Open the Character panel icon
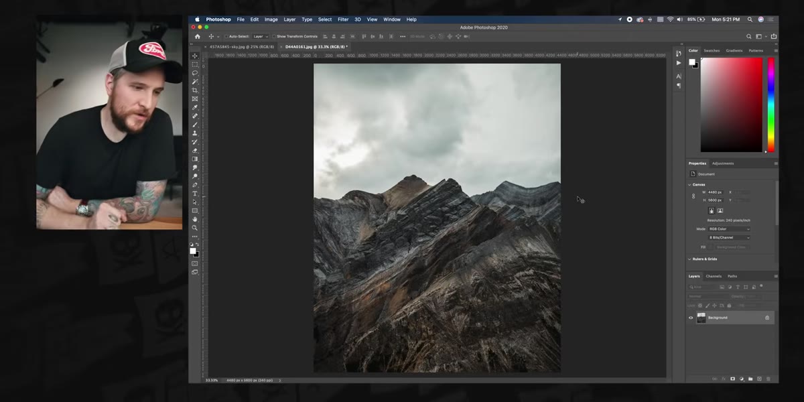The width and height of the screenshot is (804, 402). coord(679,76)
